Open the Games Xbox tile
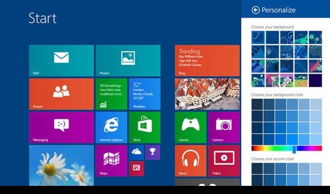Viewport: 330px width, 194px height. click(190, 127)
